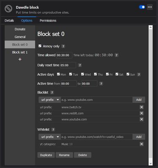Toggle the Tue active day checkbox
Image resolution: width=158 pixels, height=168 pixels.
pyautogui.click(x=70, y=74)
